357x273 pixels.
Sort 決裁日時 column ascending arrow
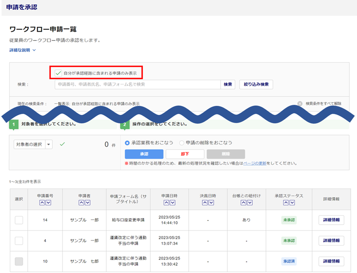[x=205, y=203]
